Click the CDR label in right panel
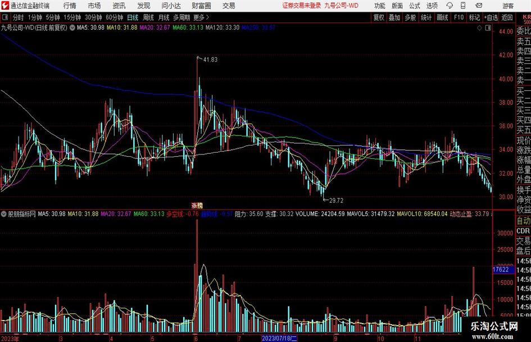Viewport: 531px width, 342px height. pyautogui.click(x=523, y=231)
